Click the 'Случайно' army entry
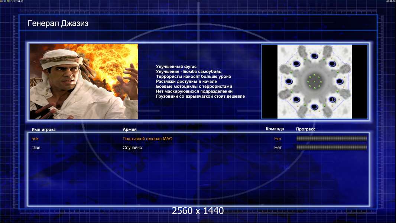 [132, 148]
